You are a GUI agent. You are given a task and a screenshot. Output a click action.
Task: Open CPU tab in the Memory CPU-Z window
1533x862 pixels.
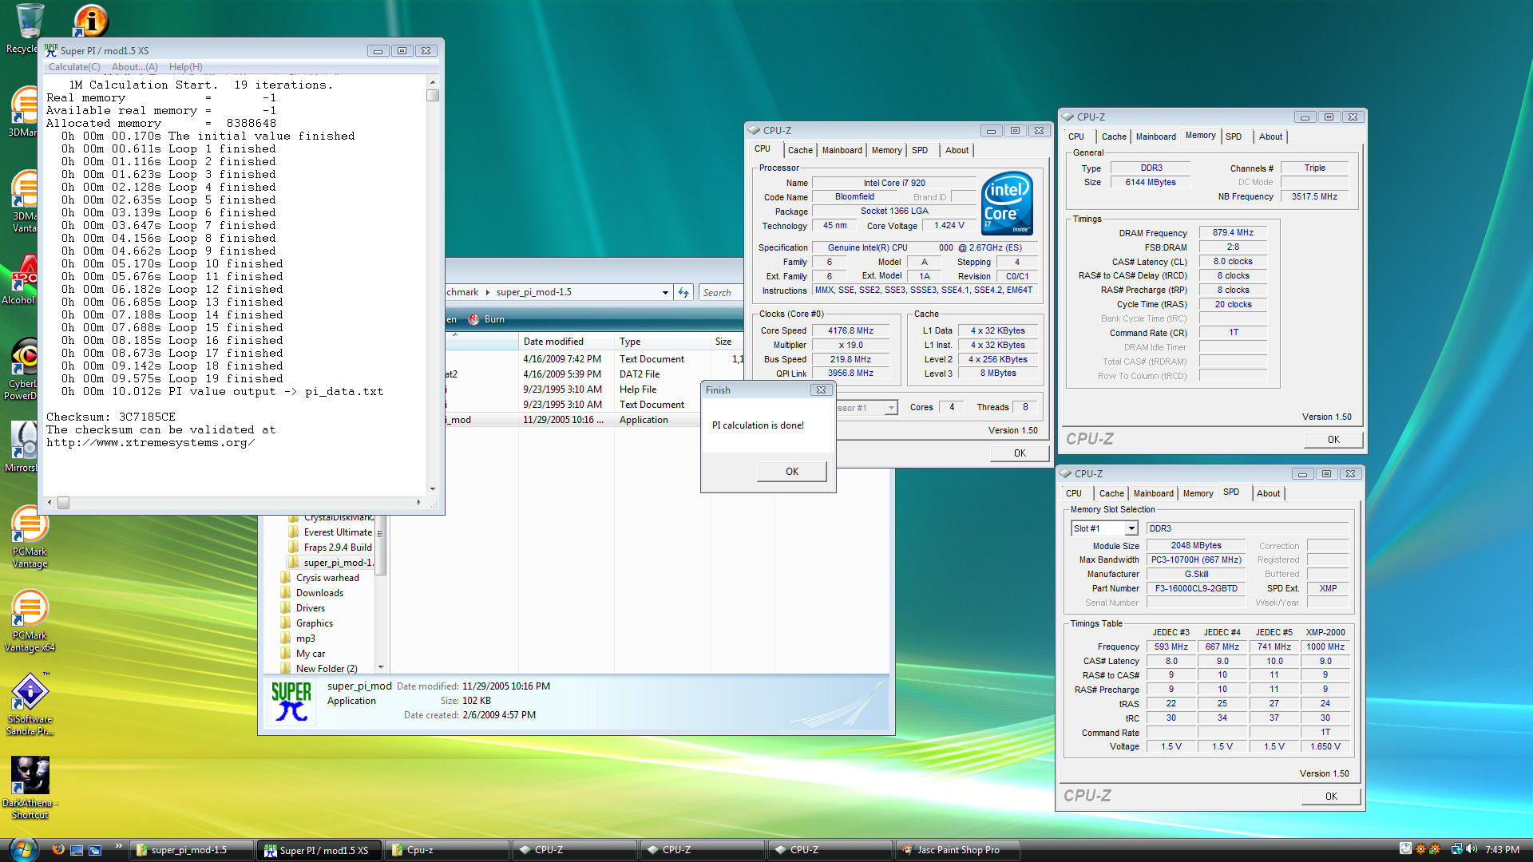1076,136
